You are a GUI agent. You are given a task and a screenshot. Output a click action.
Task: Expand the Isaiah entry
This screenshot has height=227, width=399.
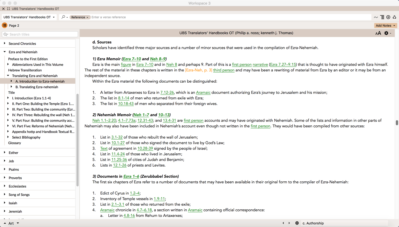click(x=4, y=203)
